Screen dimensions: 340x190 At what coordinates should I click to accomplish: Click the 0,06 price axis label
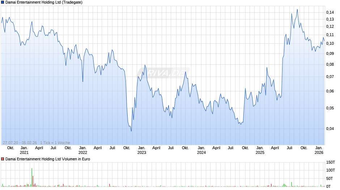tap(330, 91)
